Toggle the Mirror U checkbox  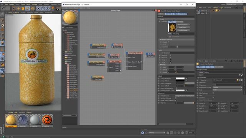click(x=171, y=55)
